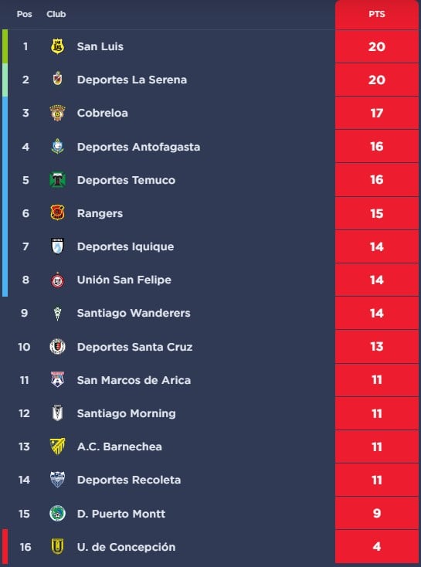Image resolution: width=421 pixels, height=567 pixels.
Task: Click the Club column header
Action: (x=56, y=14)
